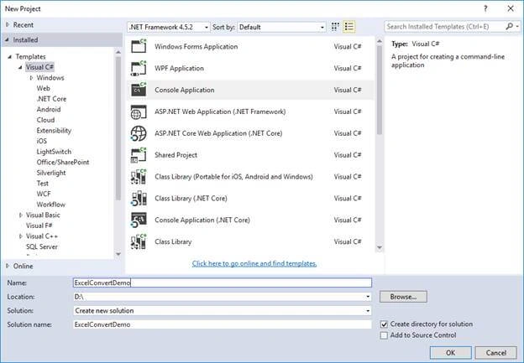
Task: Pick the Shared Project template icon
Action: (139, 155)
